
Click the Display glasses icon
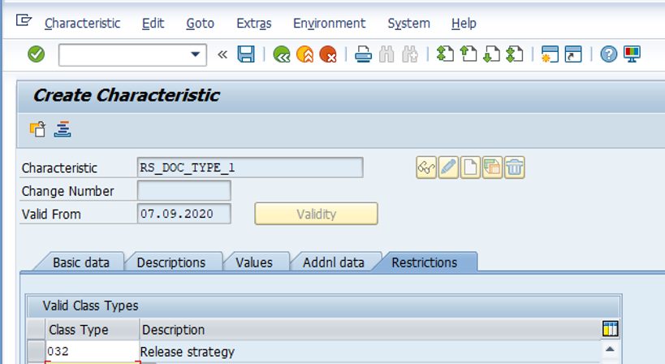point(426,167)
